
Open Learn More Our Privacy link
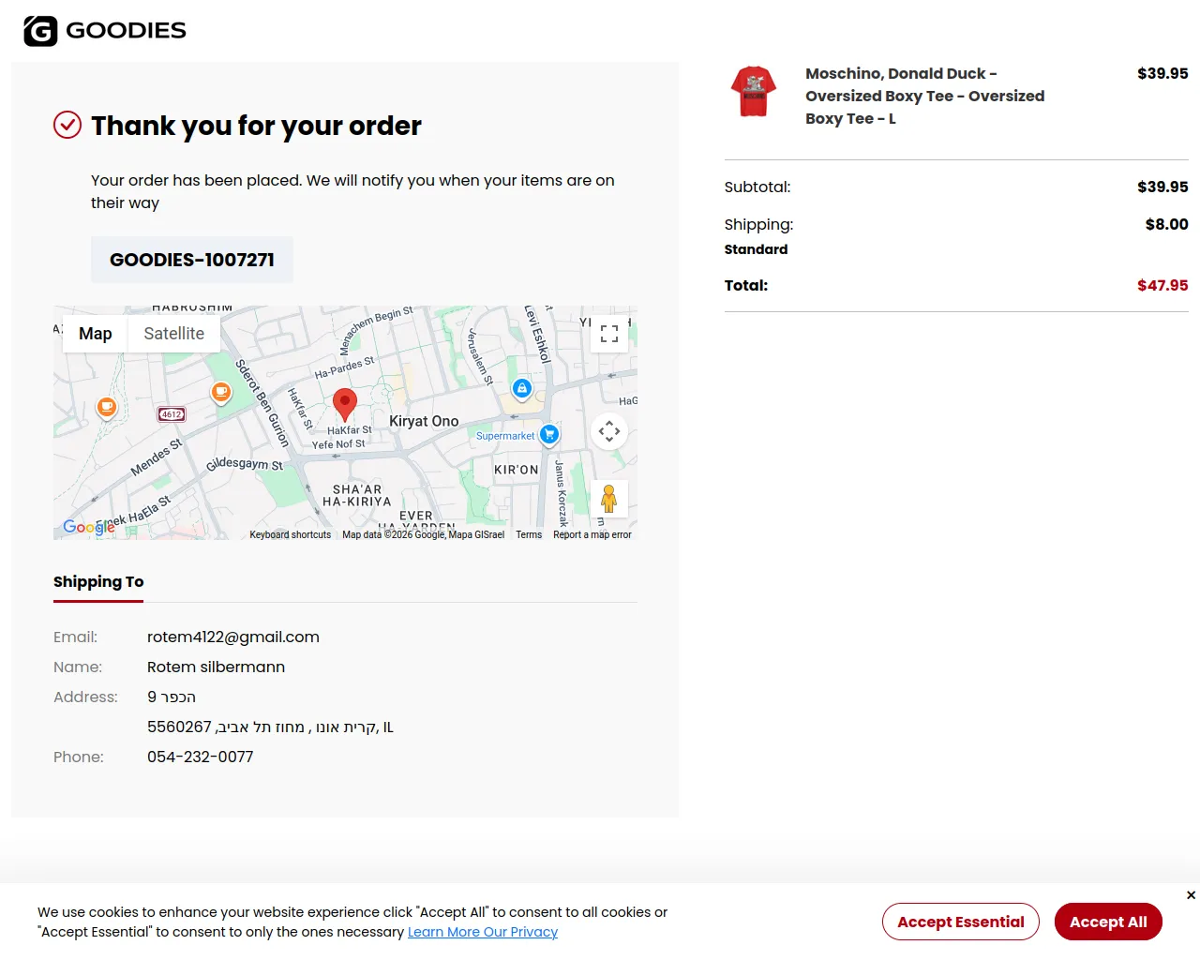tap(483, 932)
